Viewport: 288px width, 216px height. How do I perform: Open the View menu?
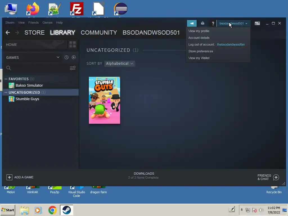pos(21,22)
